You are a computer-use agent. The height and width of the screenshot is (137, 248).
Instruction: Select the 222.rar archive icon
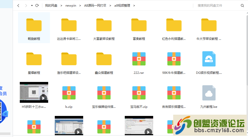pos(139,59)
